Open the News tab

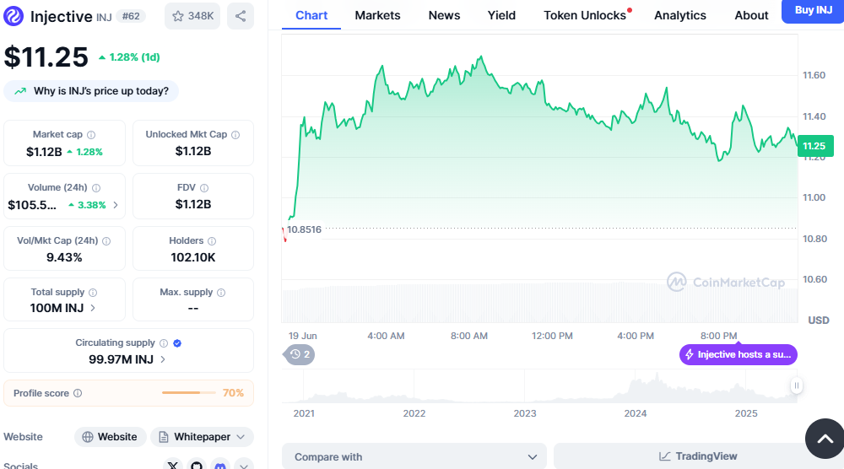click(444, 15)
